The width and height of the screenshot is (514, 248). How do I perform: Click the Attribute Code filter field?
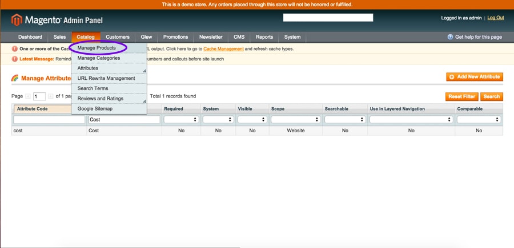point(49,120)
